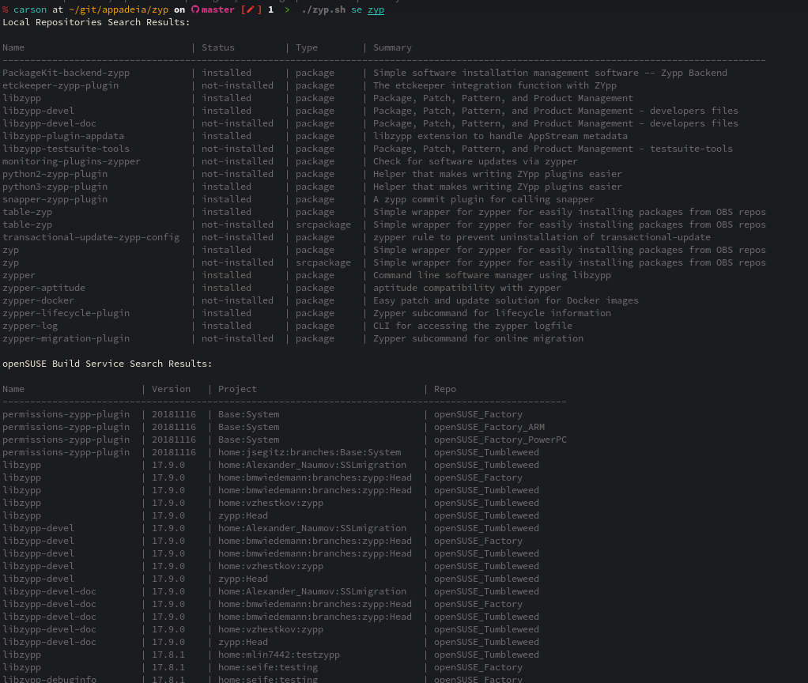
Task: Click the ./zyp.sh command text
Action: click(323, 9)
